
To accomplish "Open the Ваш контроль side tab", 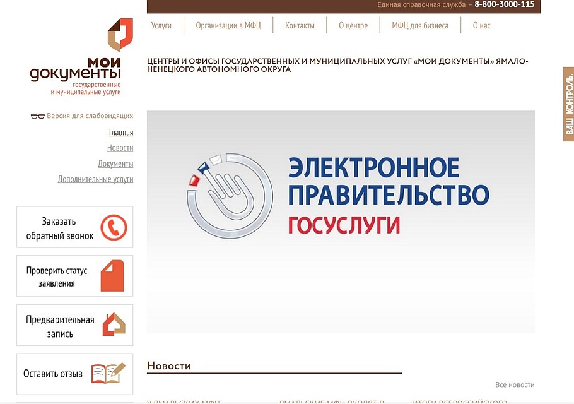I will point(568,104).
